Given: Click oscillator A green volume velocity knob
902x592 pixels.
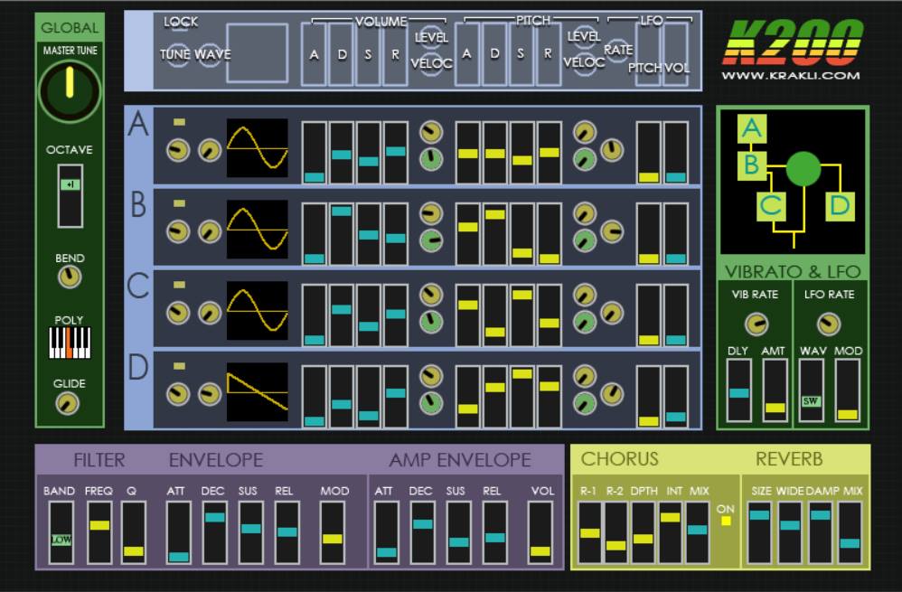Looking at the screenshot, I should point(431,159).
